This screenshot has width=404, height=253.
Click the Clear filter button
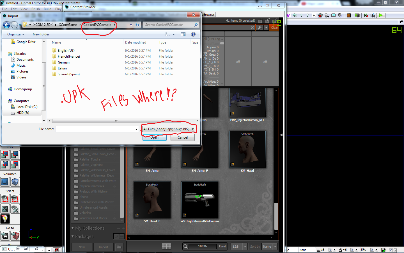274,28
